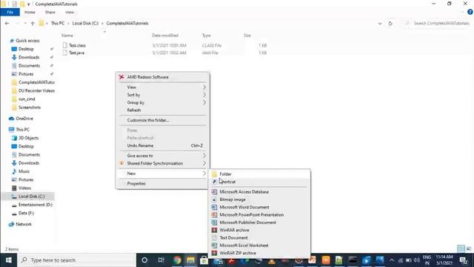Viewport: 474px width, 267px height.
Task: Open Task View on taskbar
Action: [x=161, y=260]
